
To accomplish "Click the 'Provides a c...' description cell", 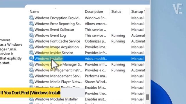I will point(95,70).
